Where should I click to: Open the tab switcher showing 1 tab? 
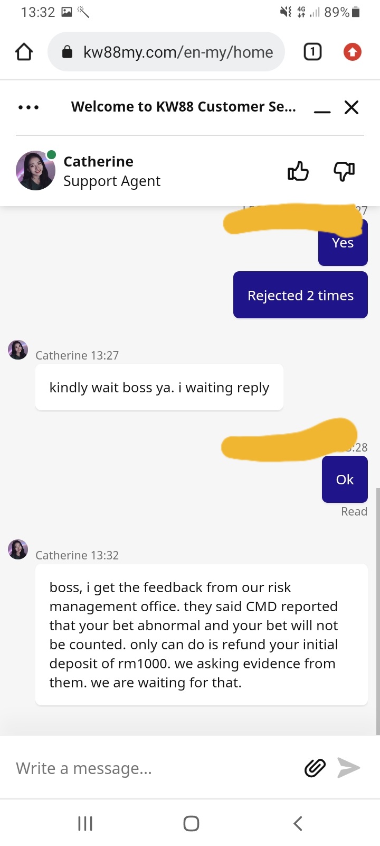tap(312, 52)
